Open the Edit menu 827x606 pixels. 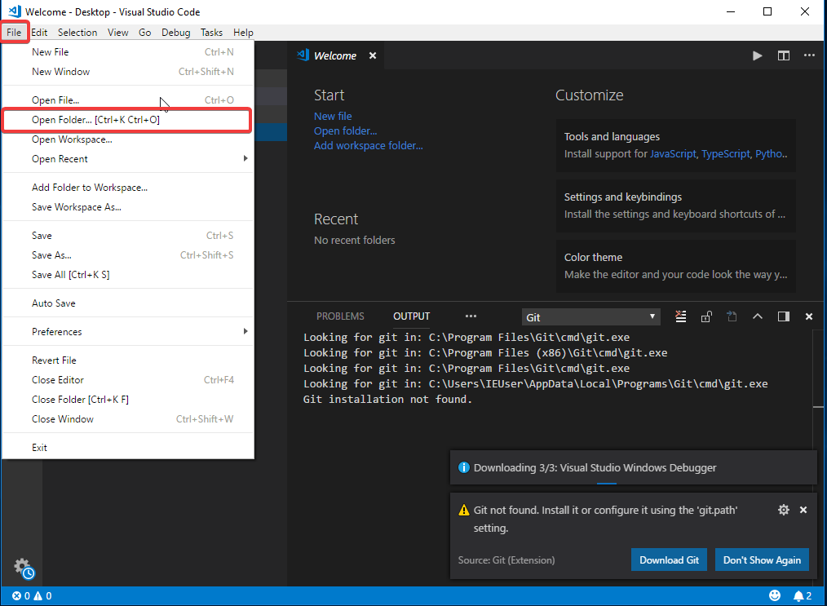(39, 32)
